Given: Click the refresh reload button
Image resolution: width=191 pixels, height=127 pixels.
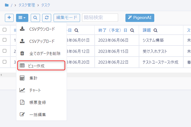Looking at the screenshot, I should [x=47, y=18].
